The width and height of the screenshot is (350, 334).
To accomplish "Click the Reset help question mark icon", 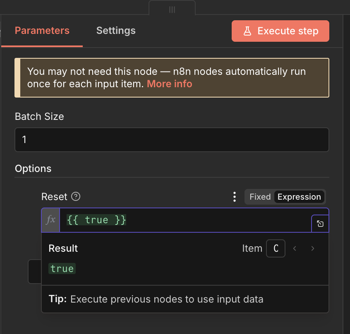I will click(x=76, y=197).
